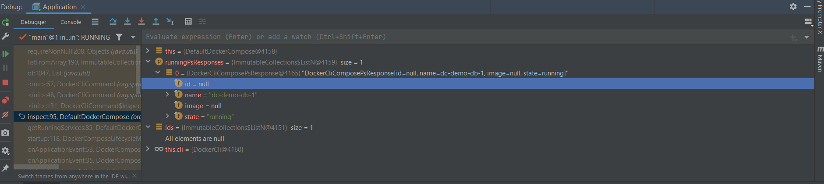Image resolution: width=824 pixels, height=184 pixels.
Task: Switch to the Console tab
Action: click(x=71, y=22)
